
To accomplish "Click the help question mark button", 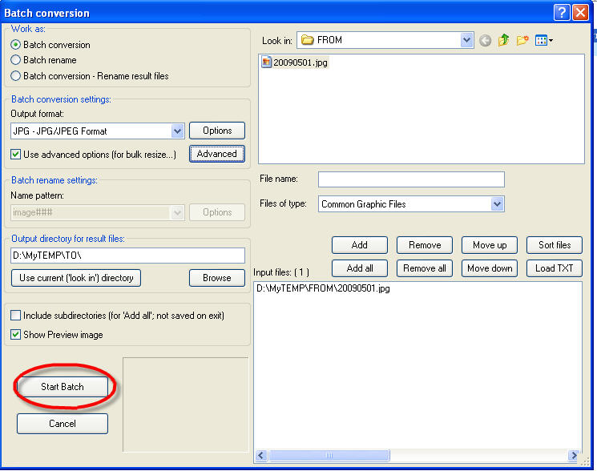I will [561, 12].
